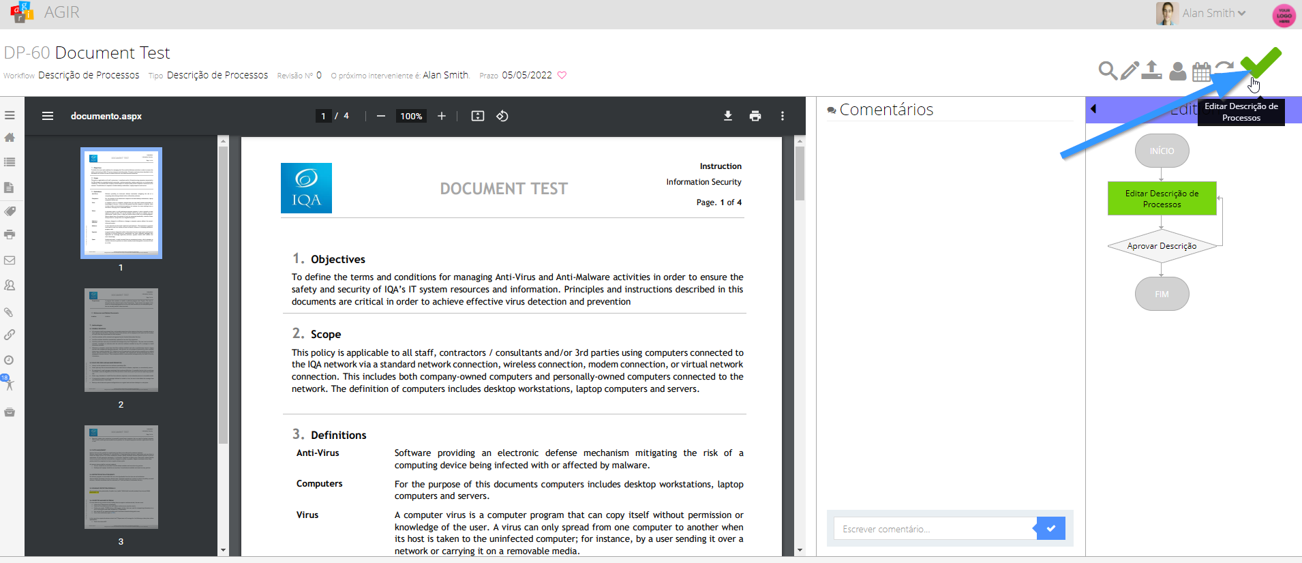Image resolution: width=1302 pixels, height=563 pixels.
Task: Click the chain link icon in sidebar
Action: 10,335
